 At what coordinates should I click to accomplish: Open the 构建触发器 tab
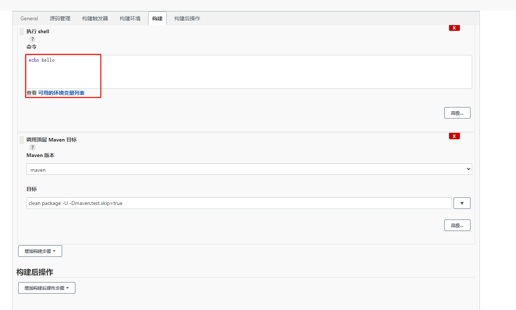(x=95, y=18)
